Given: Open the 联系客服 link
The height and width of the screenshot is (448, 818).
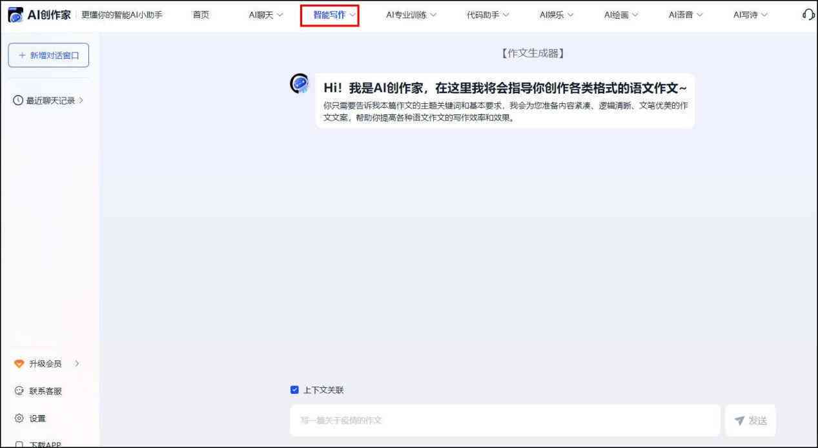Looking at the screenshot, I should (45, 391).
